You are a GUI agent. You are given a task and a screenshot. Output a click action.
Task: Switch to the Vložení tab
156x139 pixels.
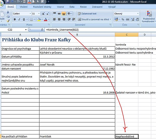tap(24, 7)
